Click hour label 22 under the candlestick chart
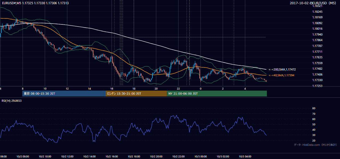 [x=178, y=89]
